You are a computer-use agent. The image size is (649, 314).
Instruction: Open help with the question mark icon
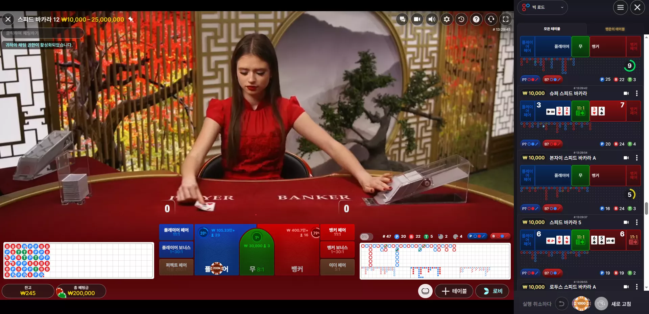pyautogui.click(x=476, y=19)
